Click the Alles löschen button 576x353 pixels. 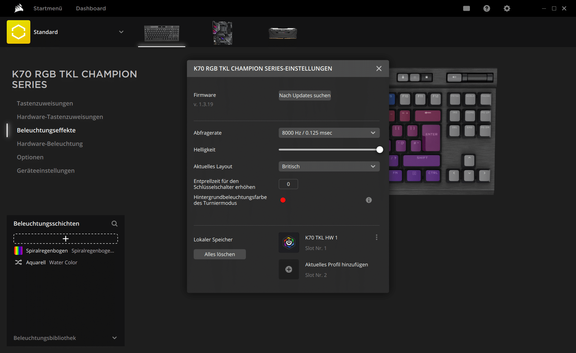pos(220,254)
